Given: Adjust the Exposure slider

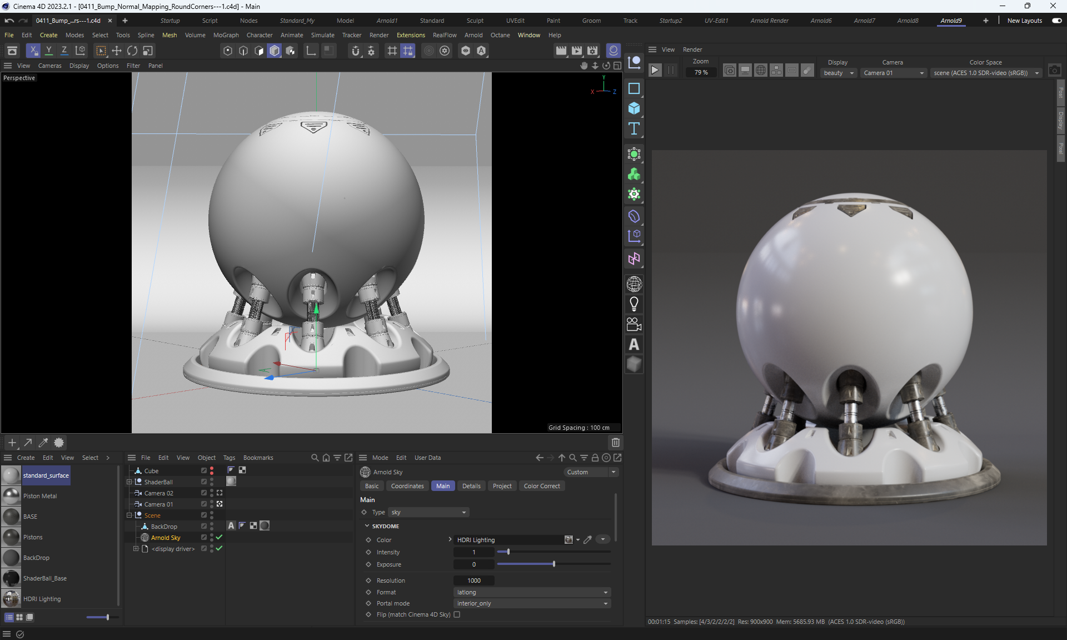Looking at the screenshot, I should point(554,564).
